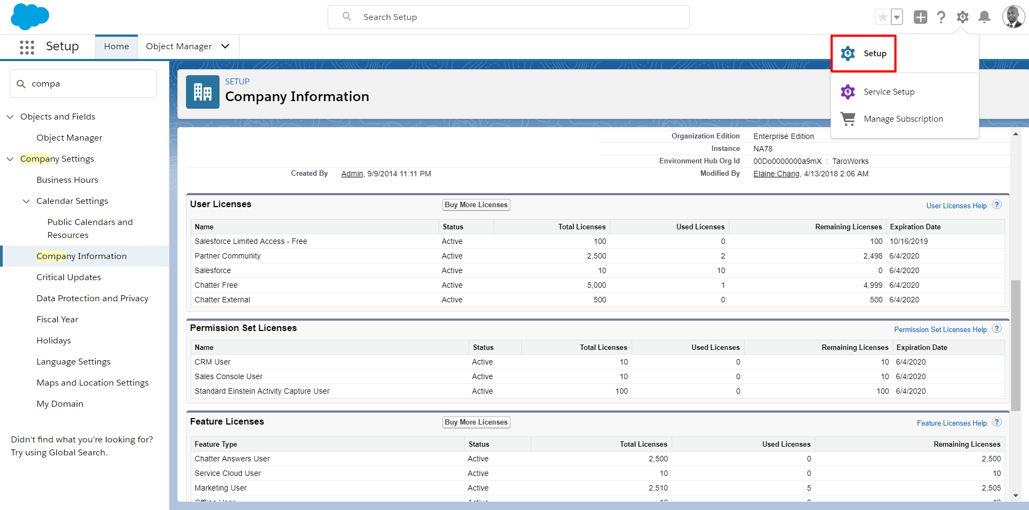Image resolution: width=1029 pixels, height=510 pixels.
Task: Click the Chatter Free license name
Action: click(x=216, y=286)
